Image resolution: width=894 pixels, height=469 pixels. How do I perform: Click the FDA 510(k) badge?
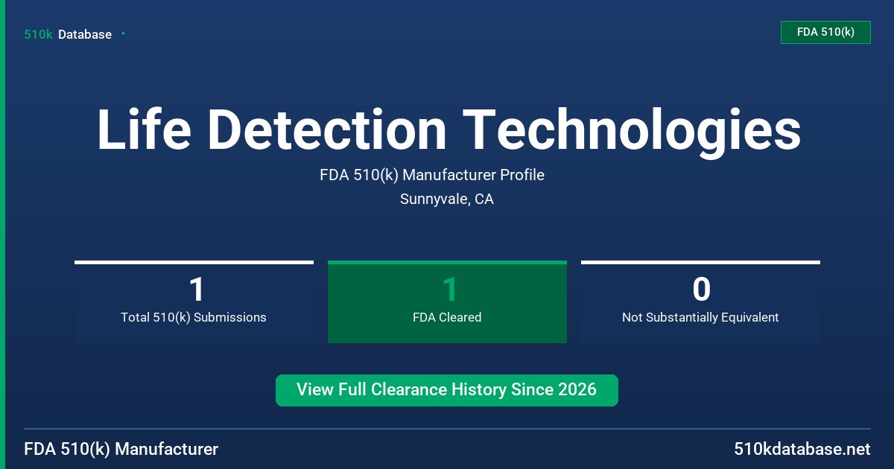click(x=825, y=32)
